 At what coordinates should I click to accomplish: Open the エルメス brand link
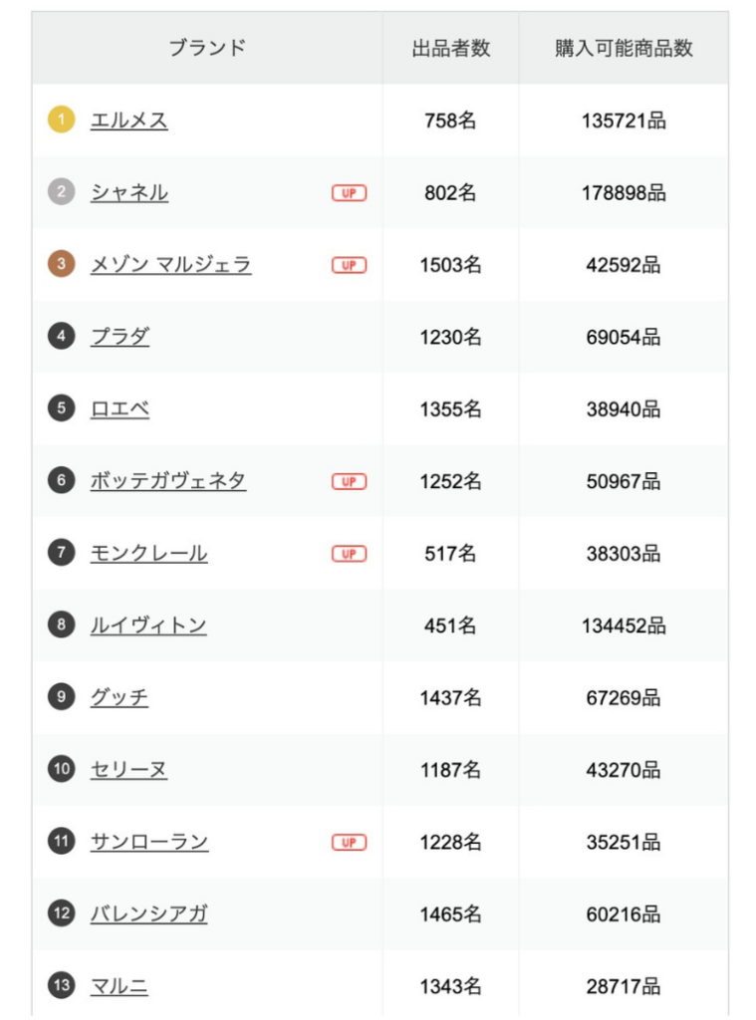(129, 121)
